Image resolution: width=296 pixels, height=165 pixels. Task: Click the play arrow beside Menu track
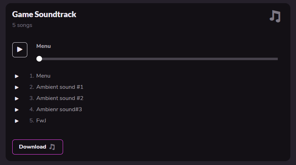click(x=17, y=76)
